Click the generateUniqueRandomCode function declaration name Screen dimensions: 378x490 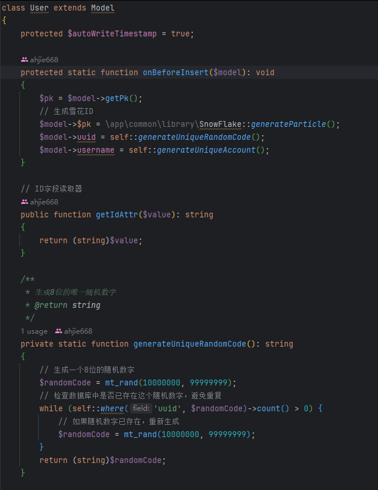point(189,344)
